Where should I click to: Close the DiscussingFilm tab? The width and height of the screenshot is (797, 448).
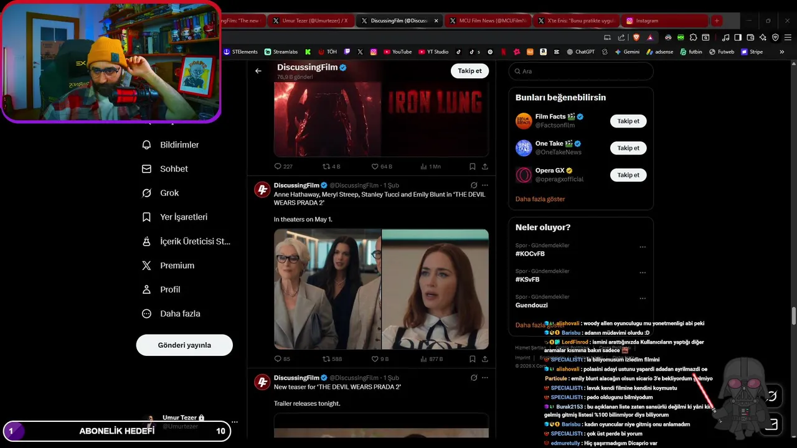click(436, 21)
